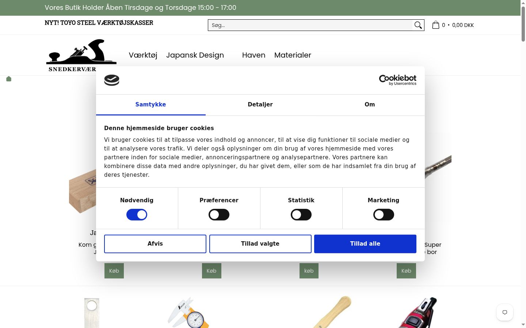Click the small green home icon
The height and width of the screenshot is (328, 526).
pos(9,79)
